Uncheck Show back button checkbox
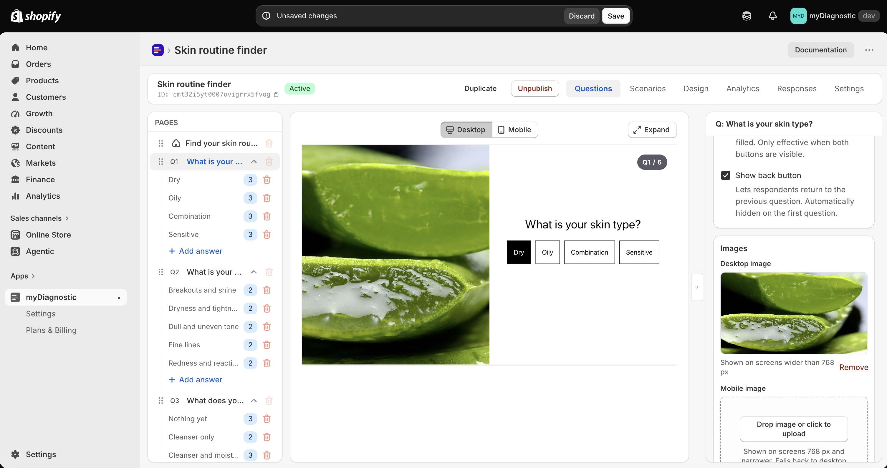Viewport: 887px width, 468px height. (726, 175)
